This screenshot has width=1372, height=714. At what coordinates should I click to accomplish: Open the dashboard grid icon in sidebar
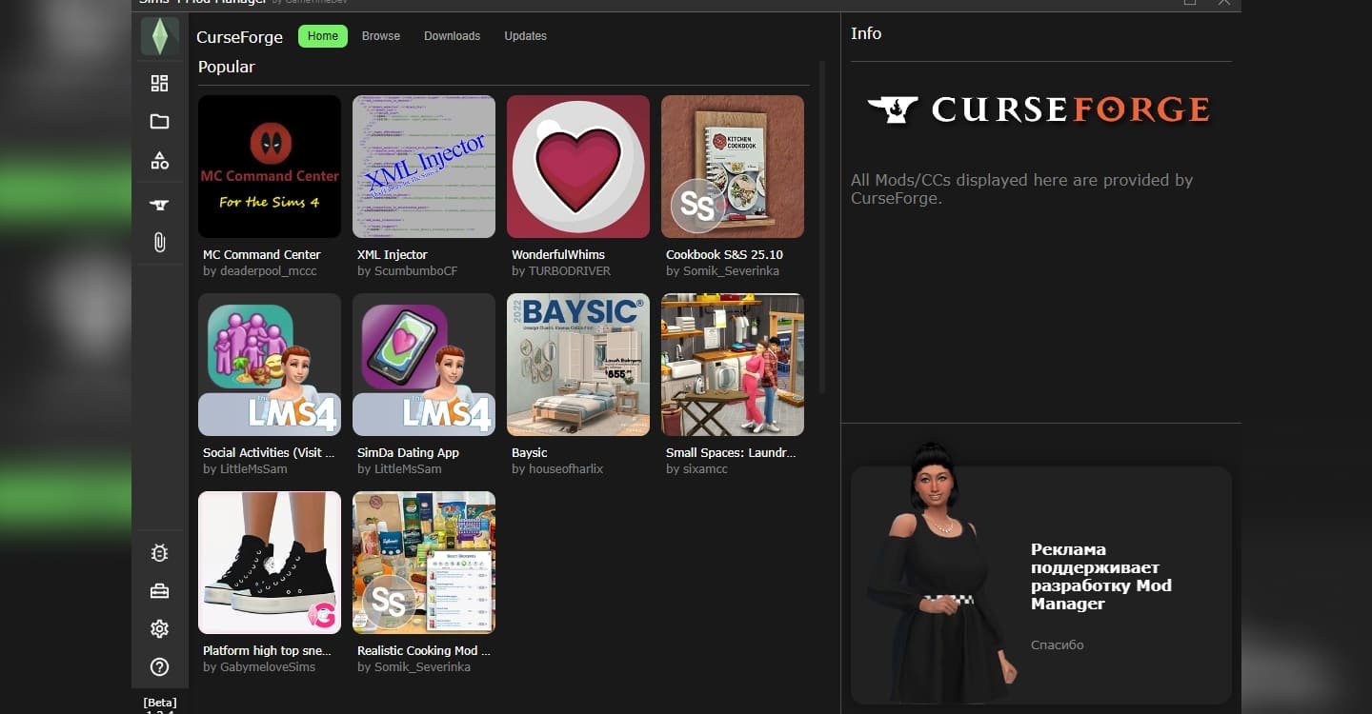159,83
